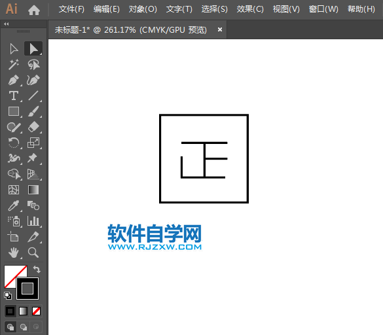The width and height of the screenshot is (383, 335).
Task: Select the Eyedropper tool
Action: point(14,205)
